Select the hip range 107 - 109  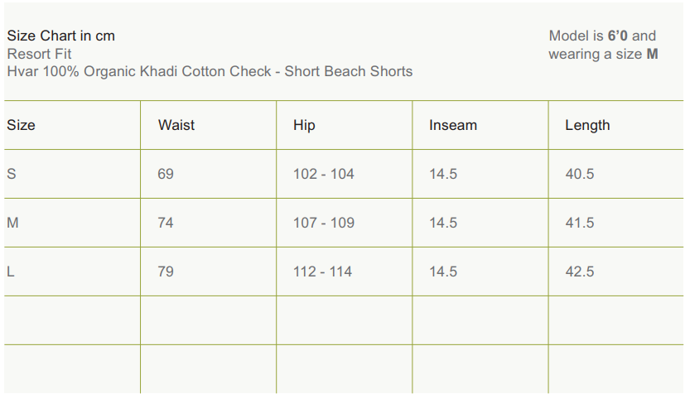click(x=323, y=223)
